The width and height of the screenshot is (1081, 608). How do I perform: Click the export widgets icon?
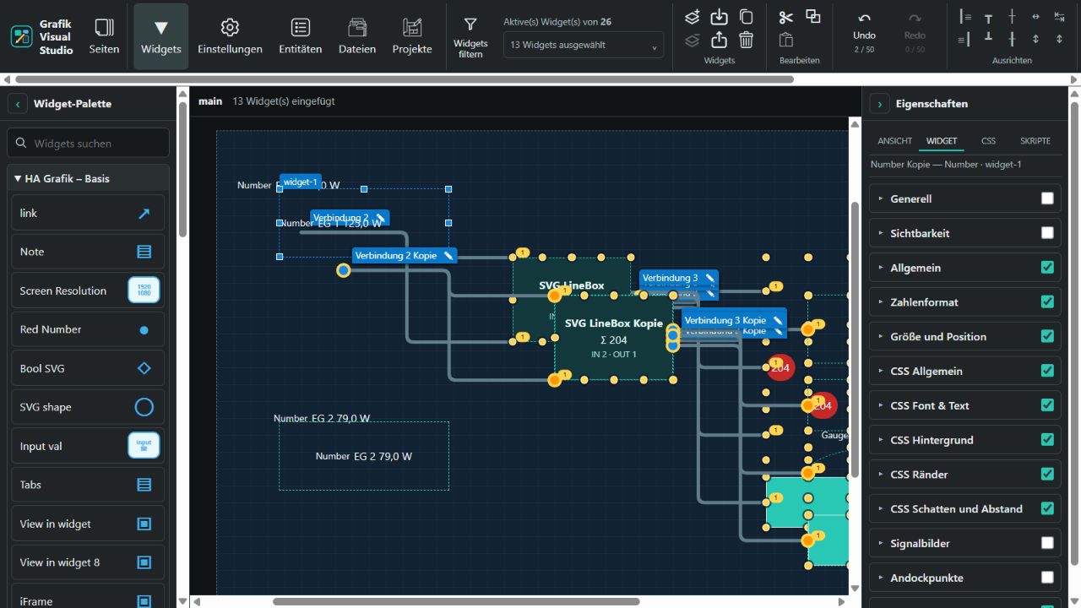click(719, 40)
